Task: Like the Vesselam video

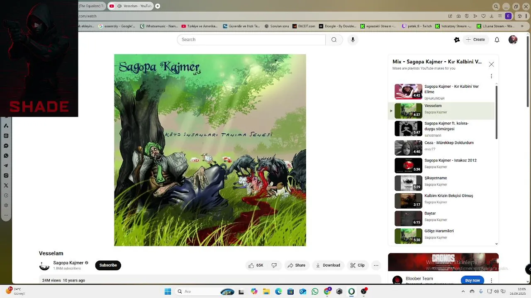Action: click(x=256, y=265)
